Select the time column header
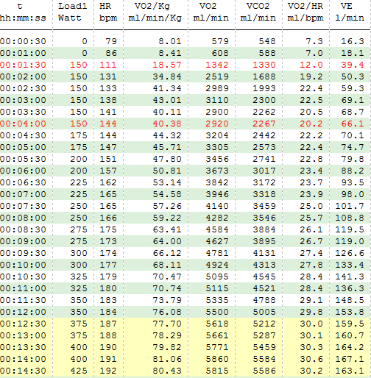 [x=23, y=12]
